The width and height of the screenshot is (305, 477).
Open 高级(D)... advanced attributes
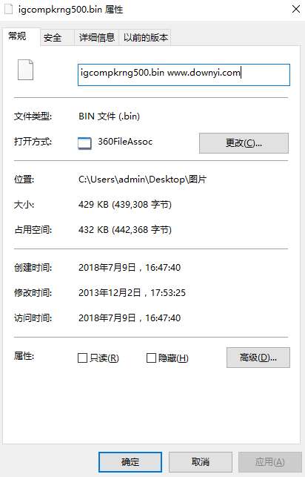258,358
